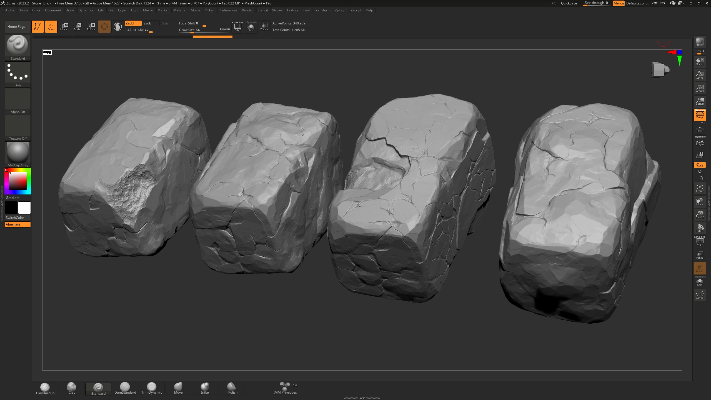The image size is (711, 400).
Task: Toggle the Floor grid display
Action: click(x=699, y=129)
